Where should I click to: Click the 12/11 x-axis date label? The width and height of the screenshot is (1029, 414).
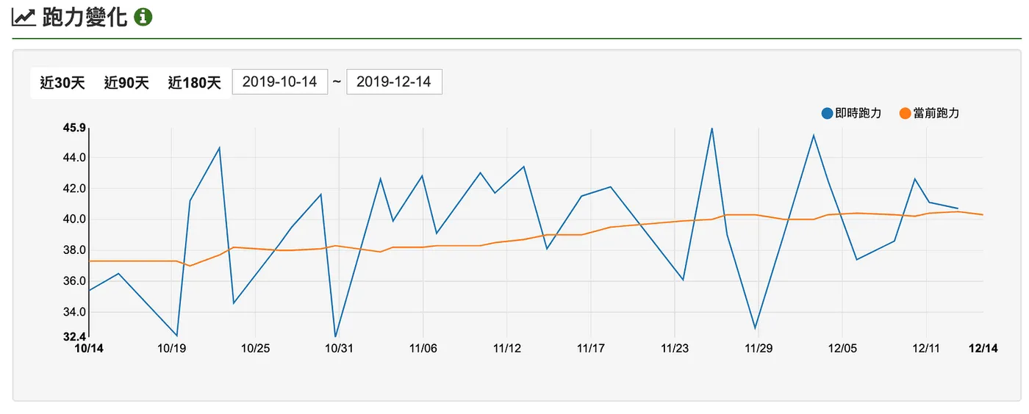tap(926, 349)
